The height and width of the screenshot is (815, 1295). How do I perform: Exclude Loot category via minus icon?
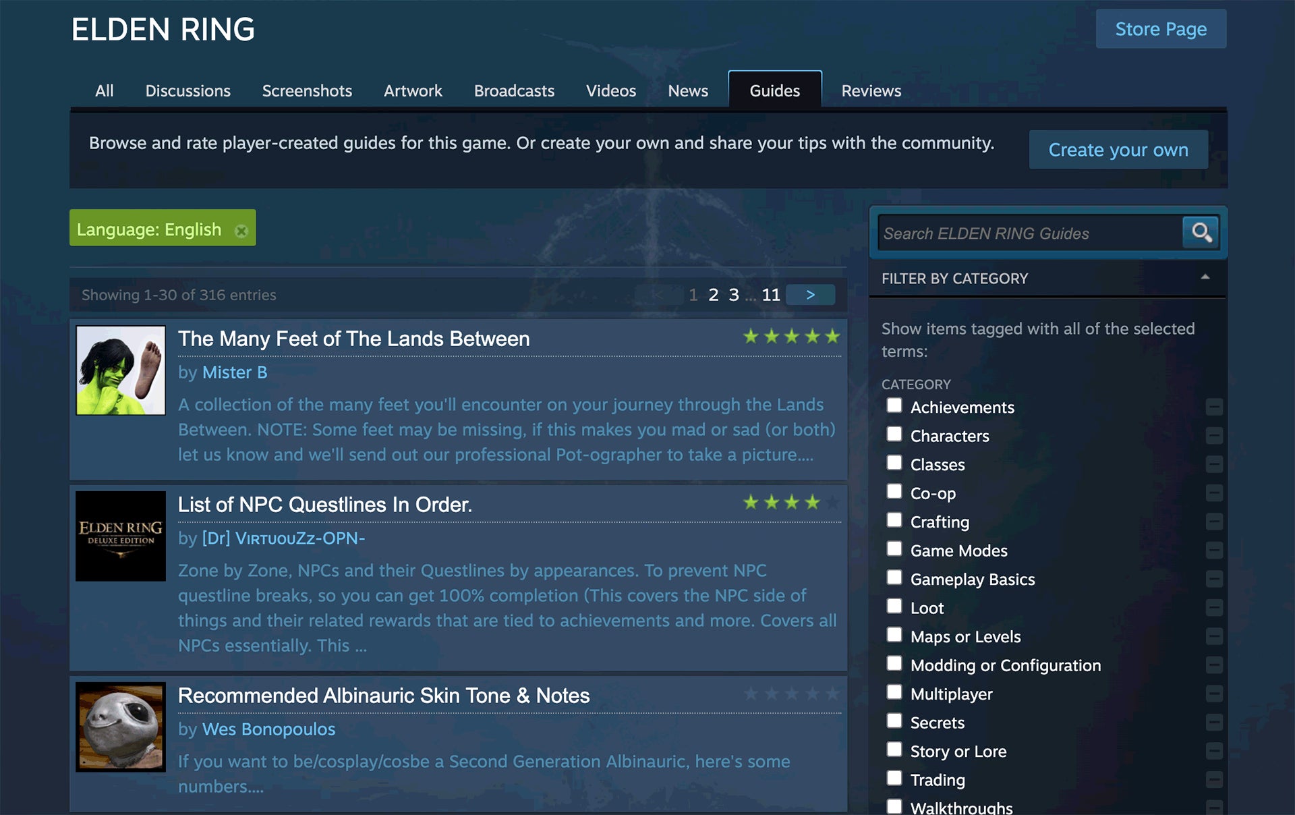(1213, 608)
